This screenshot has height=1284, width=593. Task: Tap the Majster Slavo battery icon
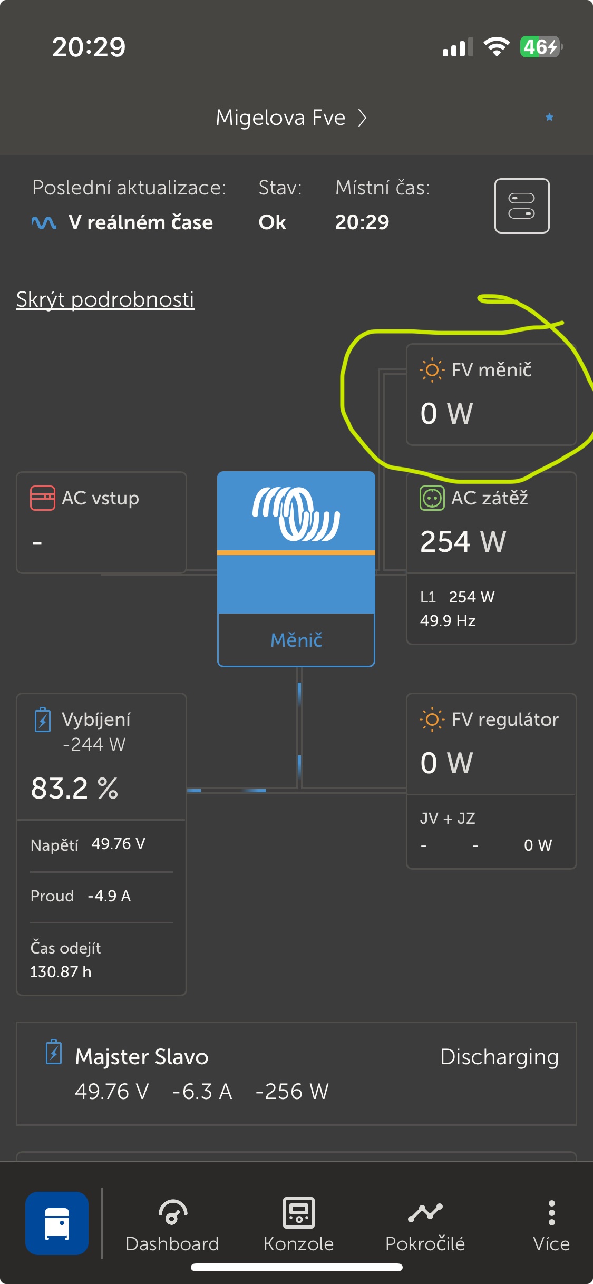coord(54,1053)
